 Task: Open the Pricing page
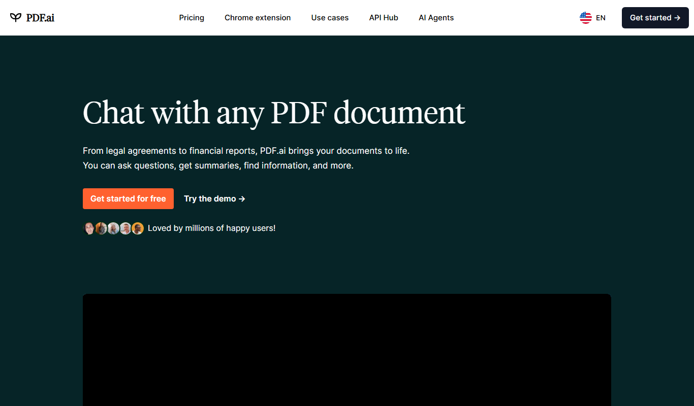(192, 18)
